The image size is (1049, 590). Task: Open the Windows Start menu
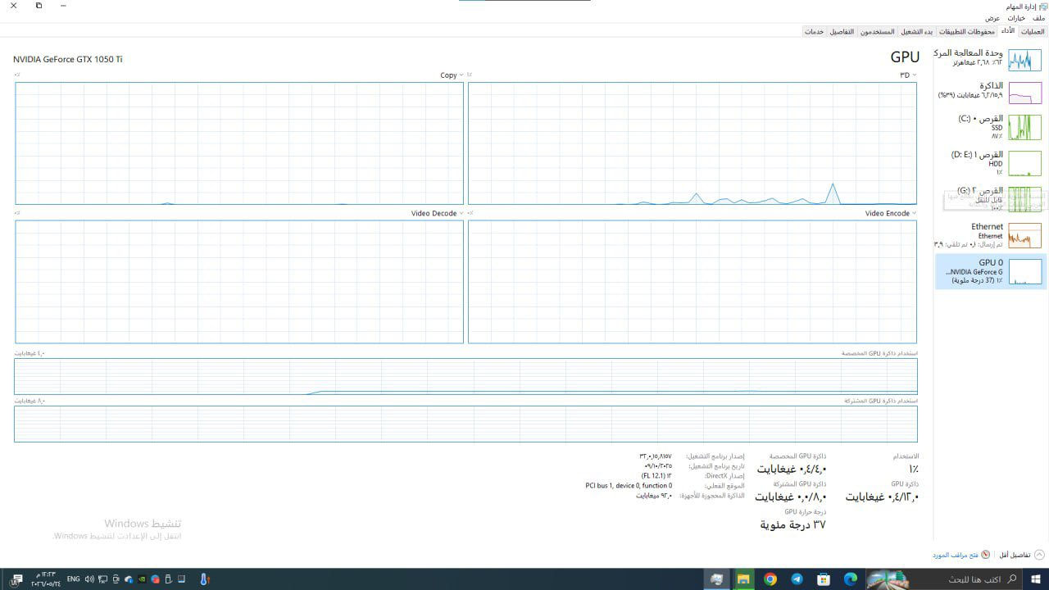[1036, 579]
